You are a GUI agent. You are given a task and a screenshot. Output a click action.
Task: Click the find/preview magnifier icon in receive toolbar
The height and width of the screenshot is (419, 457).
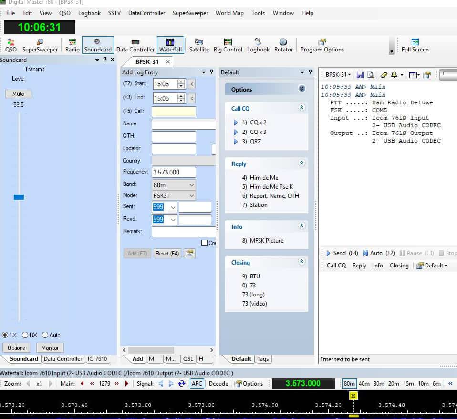[371, 75]
